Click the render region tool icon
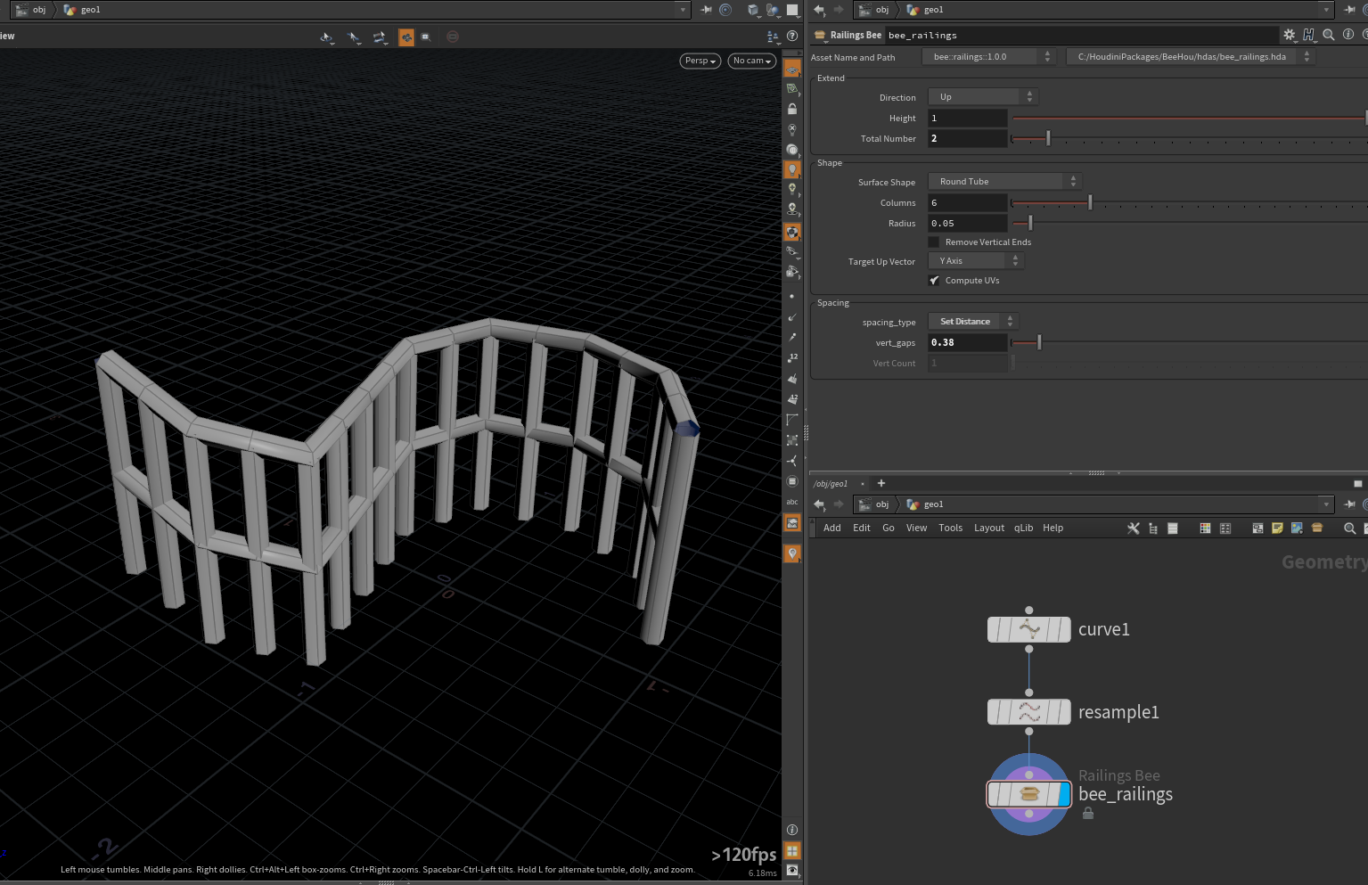Image resolution: width=1368 pixels, height=885 pixels. (426, 37)
